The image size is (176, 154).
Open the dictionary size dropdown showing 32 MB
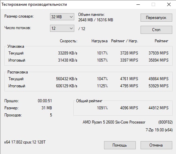click(62, 17)
